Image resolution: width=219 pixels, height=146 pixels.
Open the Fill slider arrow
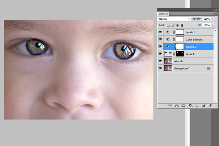point(213,25)
